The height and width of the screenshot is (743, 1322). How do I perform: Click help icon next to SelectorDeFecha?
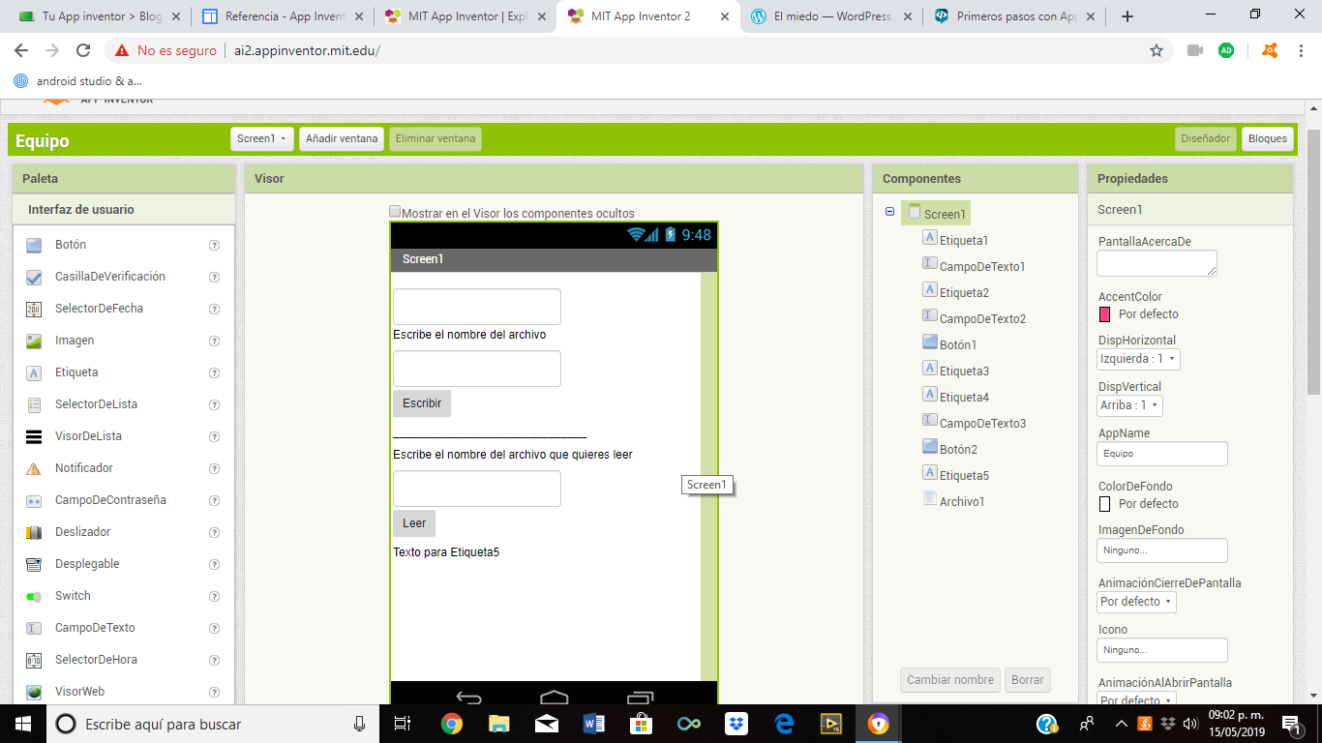point(215,309)
